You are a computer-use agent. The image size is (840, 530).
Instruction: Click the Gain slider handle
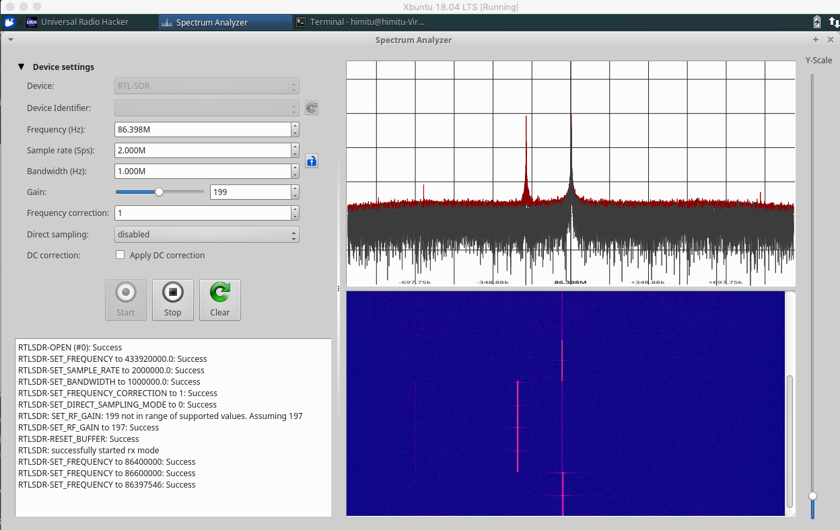point(159,192)
